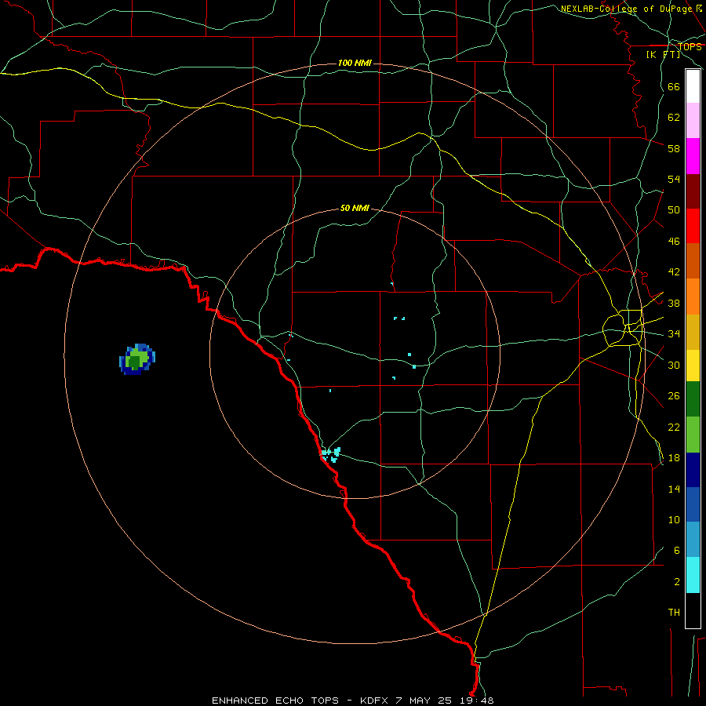Select the dark red legend swatch

tap(693, 191)
